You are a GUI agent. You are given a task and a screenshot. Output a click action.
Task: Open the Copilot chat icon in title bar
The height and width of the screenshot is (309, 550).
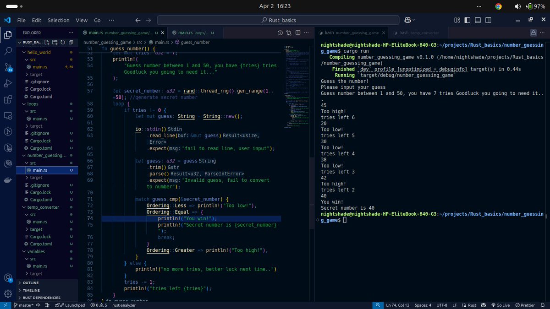(x=407, y=20)
